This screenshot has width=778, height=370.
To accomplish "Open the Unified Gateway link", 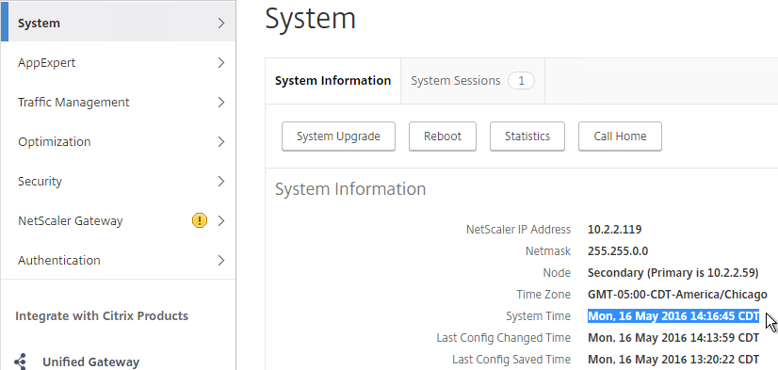I will (90, 362).
